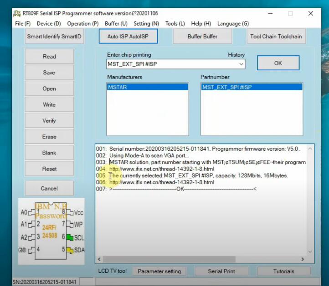Click the Read button
The width and height of the screenshot is (329, 286).
point(49,56)
